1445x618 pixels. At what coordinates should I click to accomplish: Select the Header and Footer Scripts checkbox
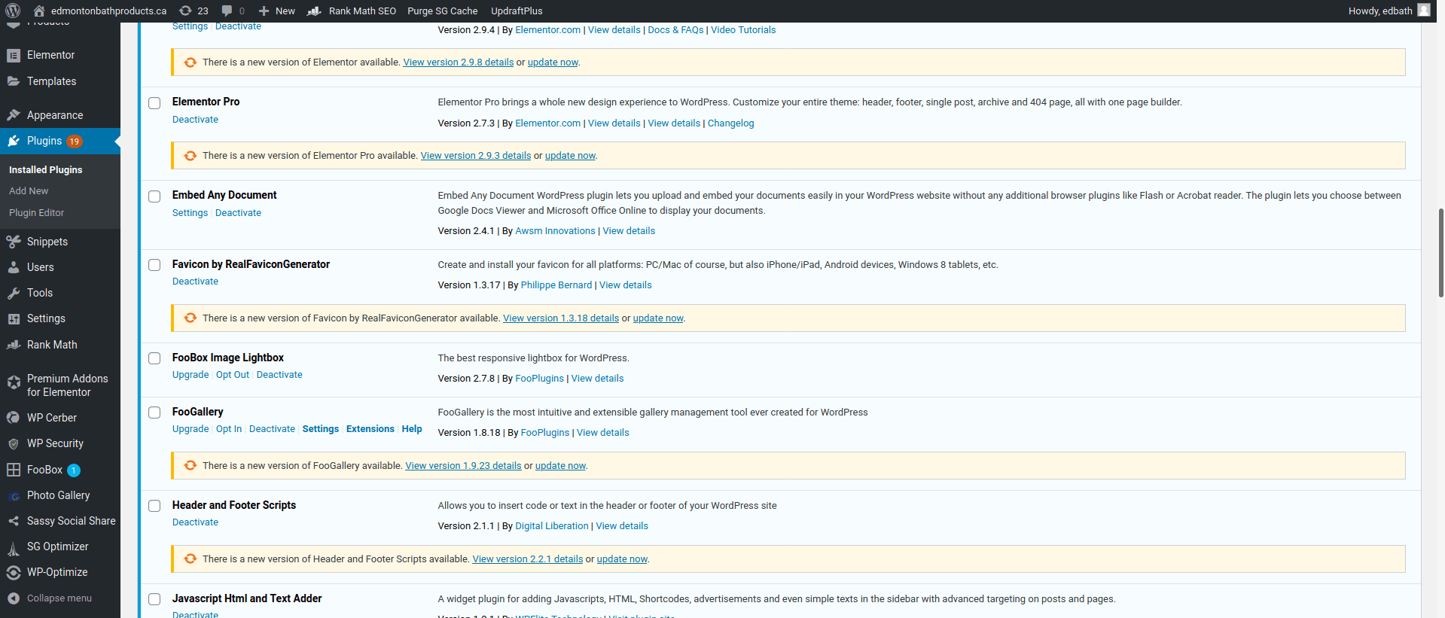154,506
